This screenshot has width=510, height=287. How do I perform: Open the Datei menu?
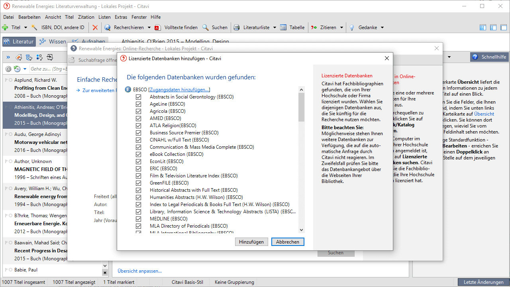(8, 17)
